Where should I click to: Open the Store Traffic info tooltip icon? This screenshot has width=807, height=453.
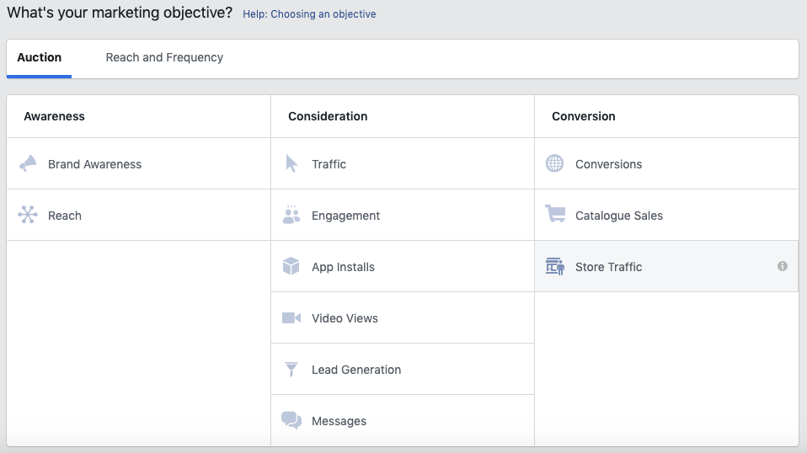[783, 266]
